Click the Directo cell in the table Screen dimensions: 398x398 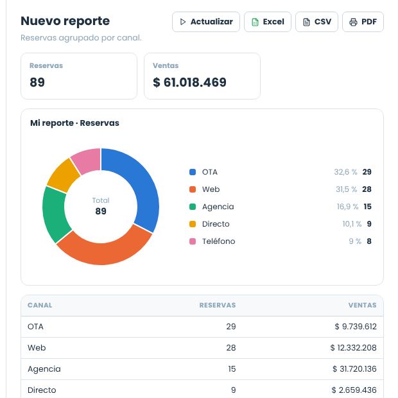point(42,390)
